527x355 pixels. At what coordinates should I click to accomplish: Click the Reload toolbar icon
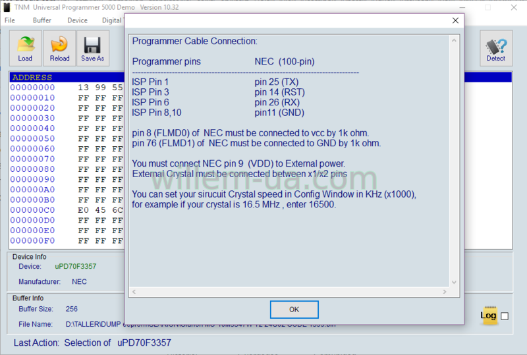tap(59, 47)
